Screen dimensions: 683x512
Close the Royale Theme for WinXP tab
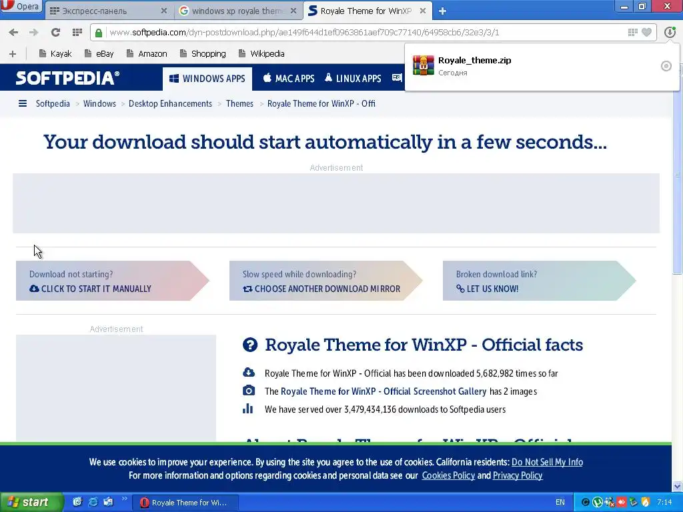pyautogui.click(x=422, y=11)
